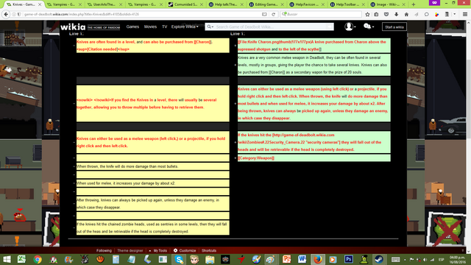Open the Wikia notifications bubble icon

click(x=368, y=26)
